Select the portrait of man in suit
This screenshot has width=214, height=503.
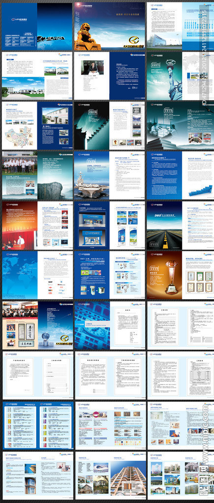(x=92, y=68)
